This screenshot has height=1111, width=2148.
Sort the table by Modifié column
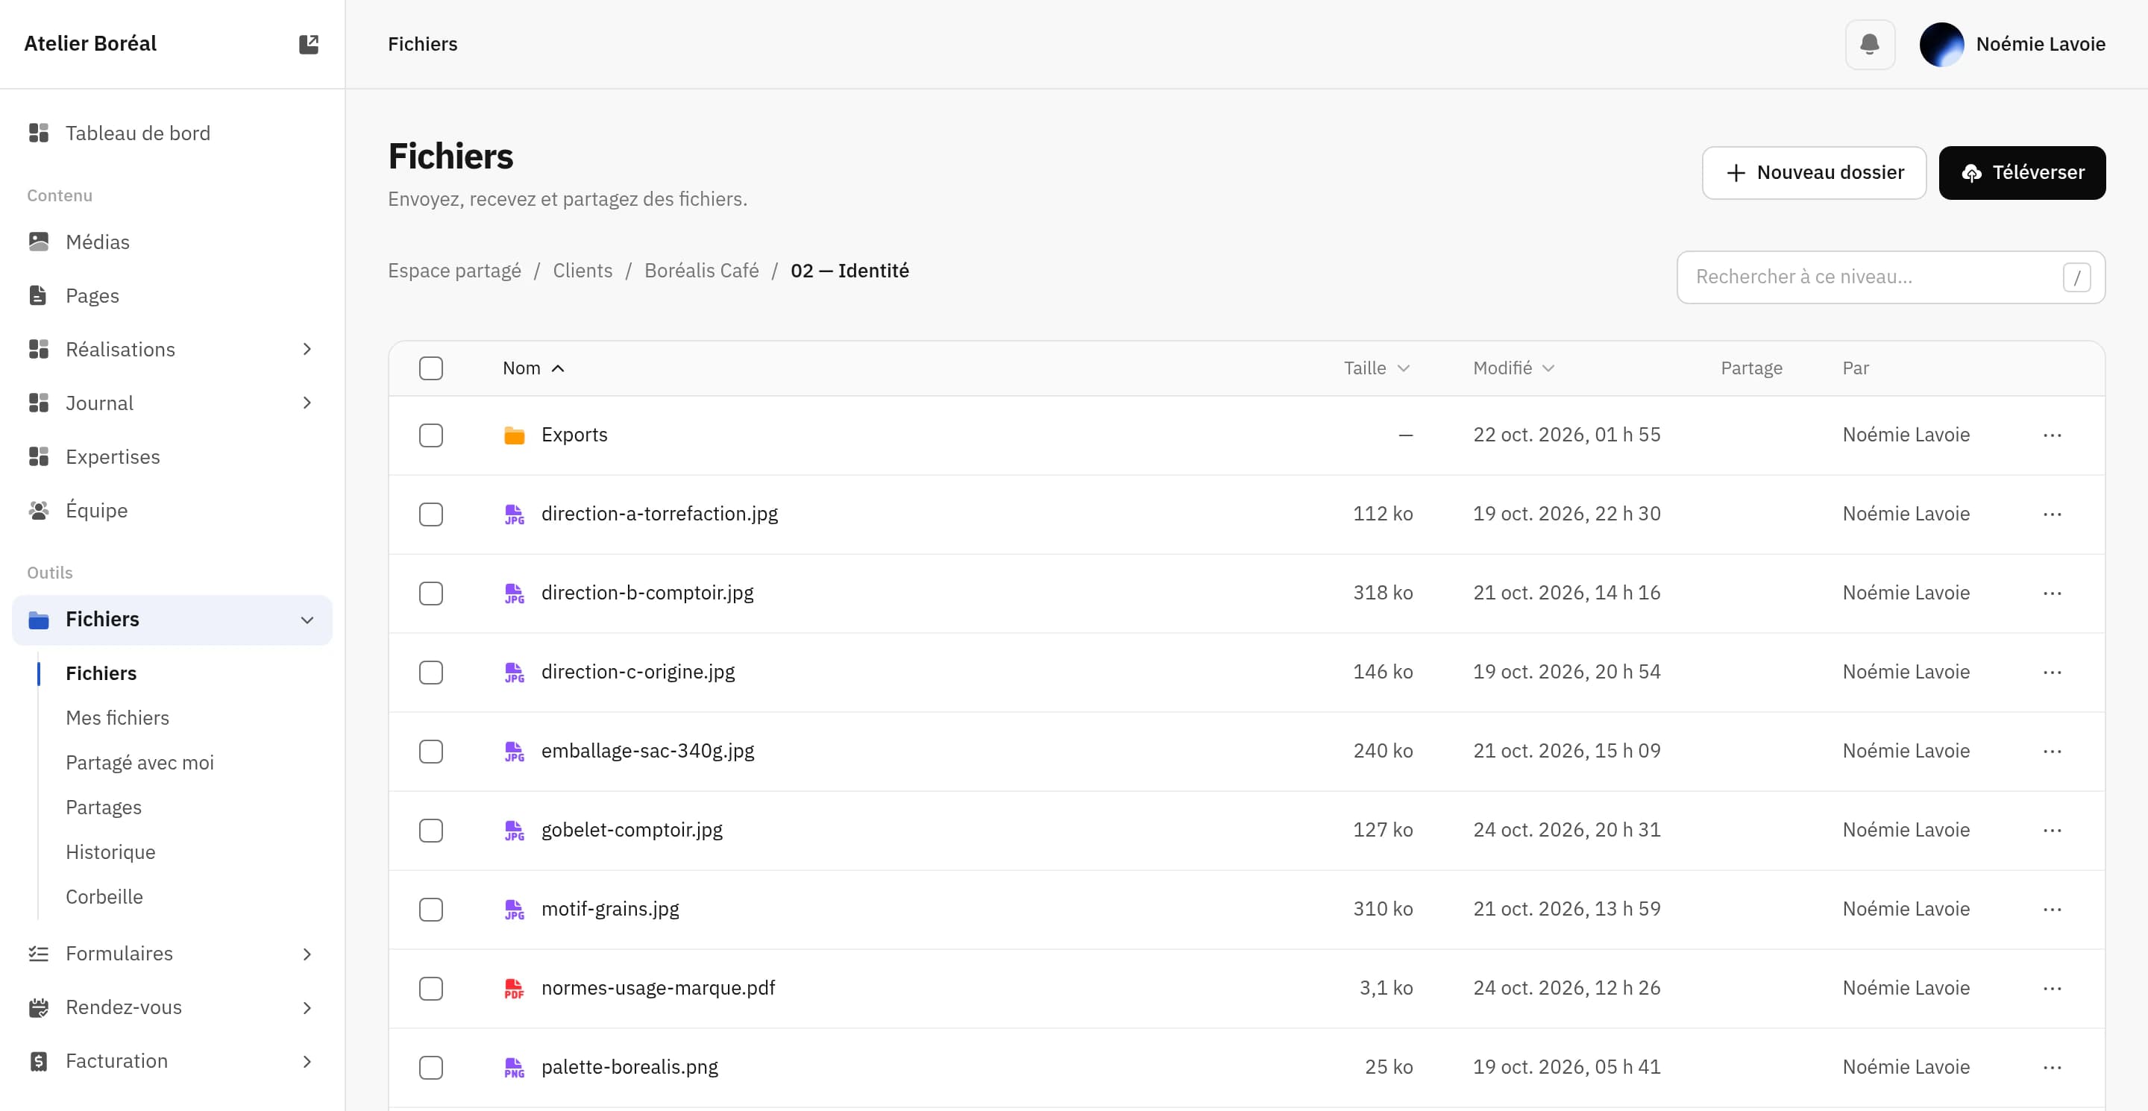pos(1513,368)
